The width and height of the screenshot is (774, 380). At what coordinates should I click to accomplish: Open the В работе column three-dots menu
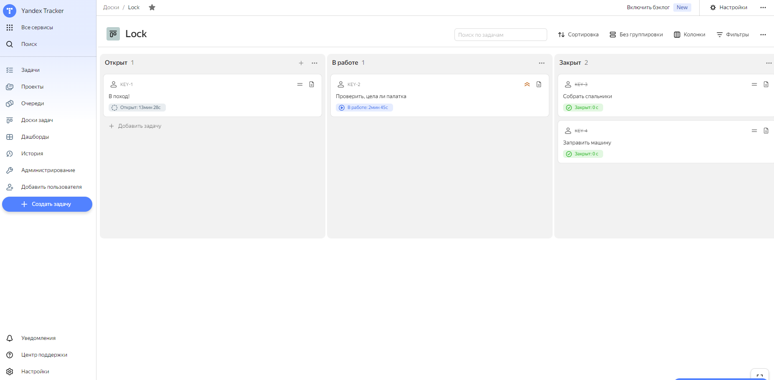pyautogui.click(x=542, y=63)
